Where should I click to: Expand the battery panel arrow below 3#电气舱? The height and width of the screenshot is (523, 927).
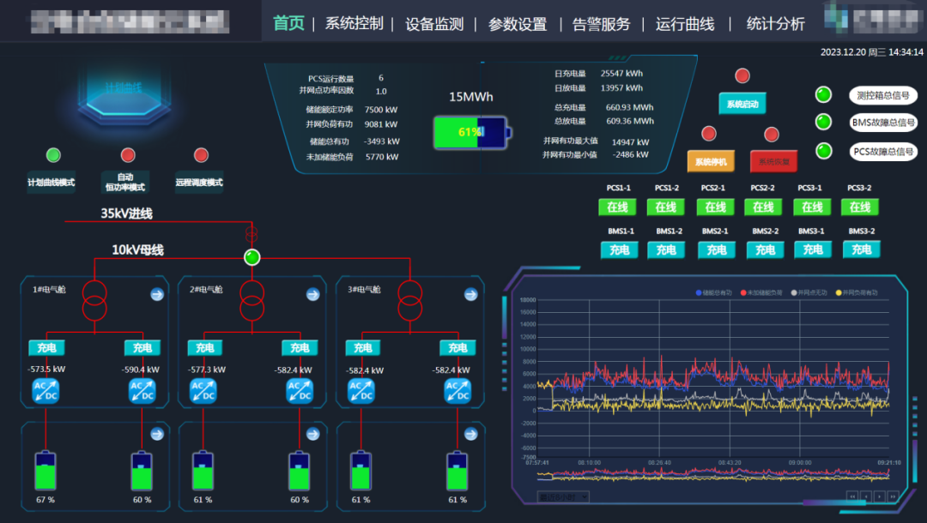tap(470, 434)
